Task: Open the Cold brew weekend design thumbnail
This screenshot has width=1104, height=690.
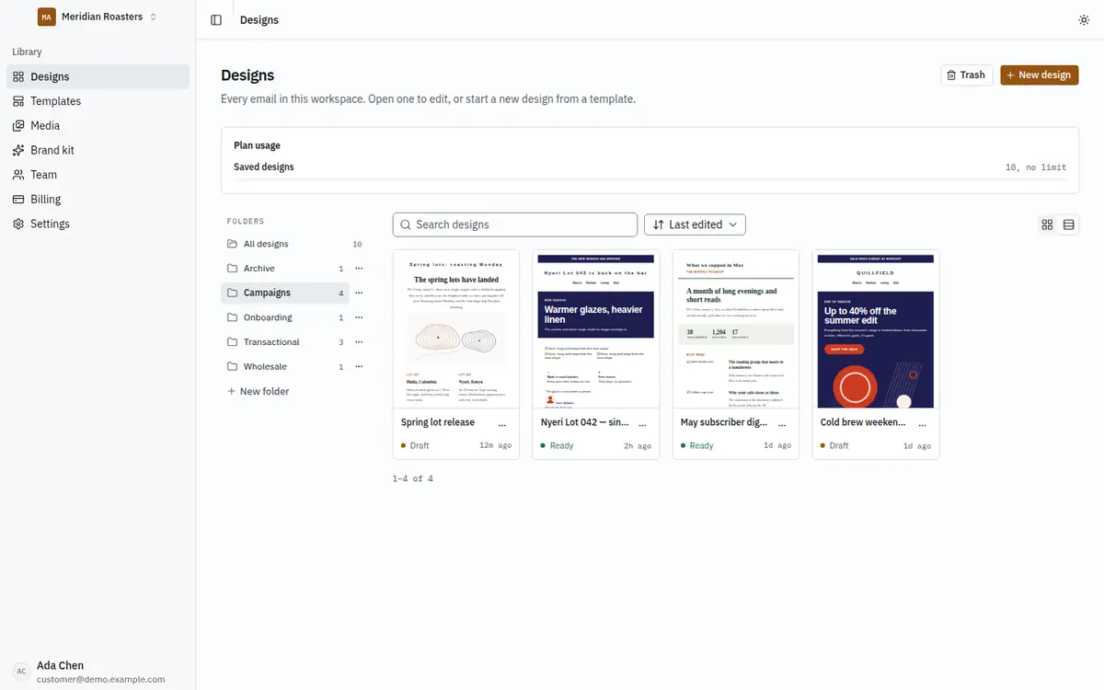Action: (876, 329)
